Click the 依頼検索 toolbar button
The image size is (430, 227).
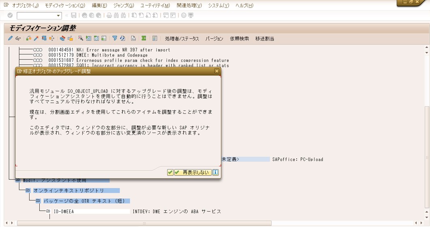(x=239, y=39)
